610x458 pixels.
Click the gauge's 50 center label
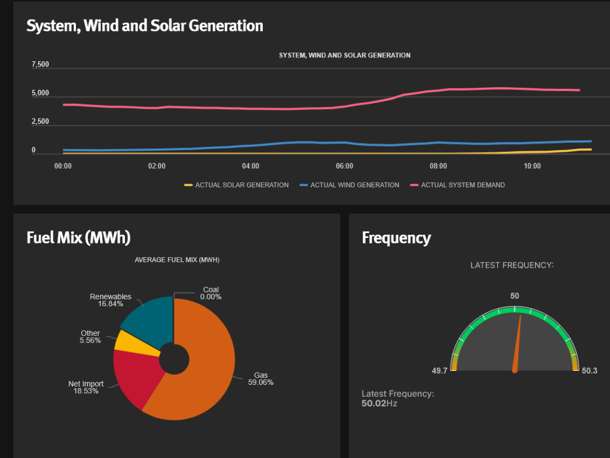pos(515,296)
